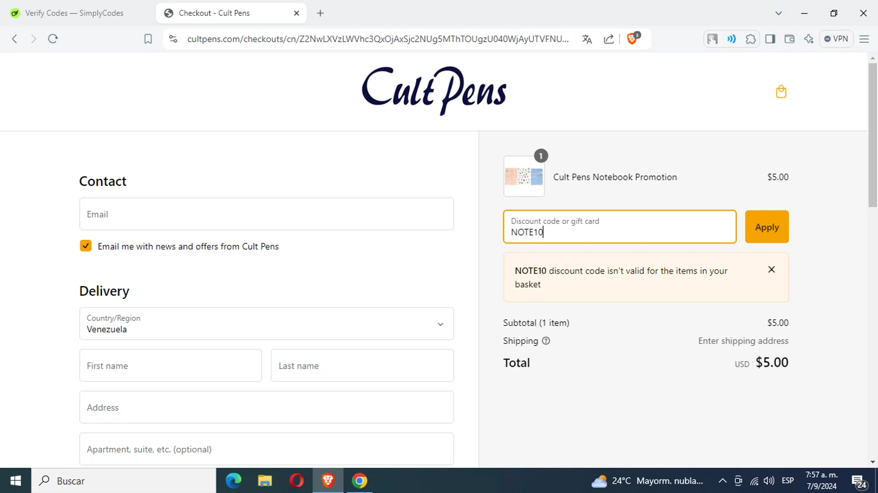Click the Email input field
Screen dimensions: 878x493
pos(266,214)
